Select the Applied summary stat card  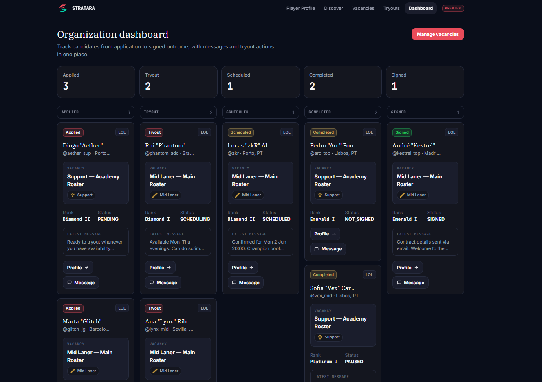click(x=96, y=82)
